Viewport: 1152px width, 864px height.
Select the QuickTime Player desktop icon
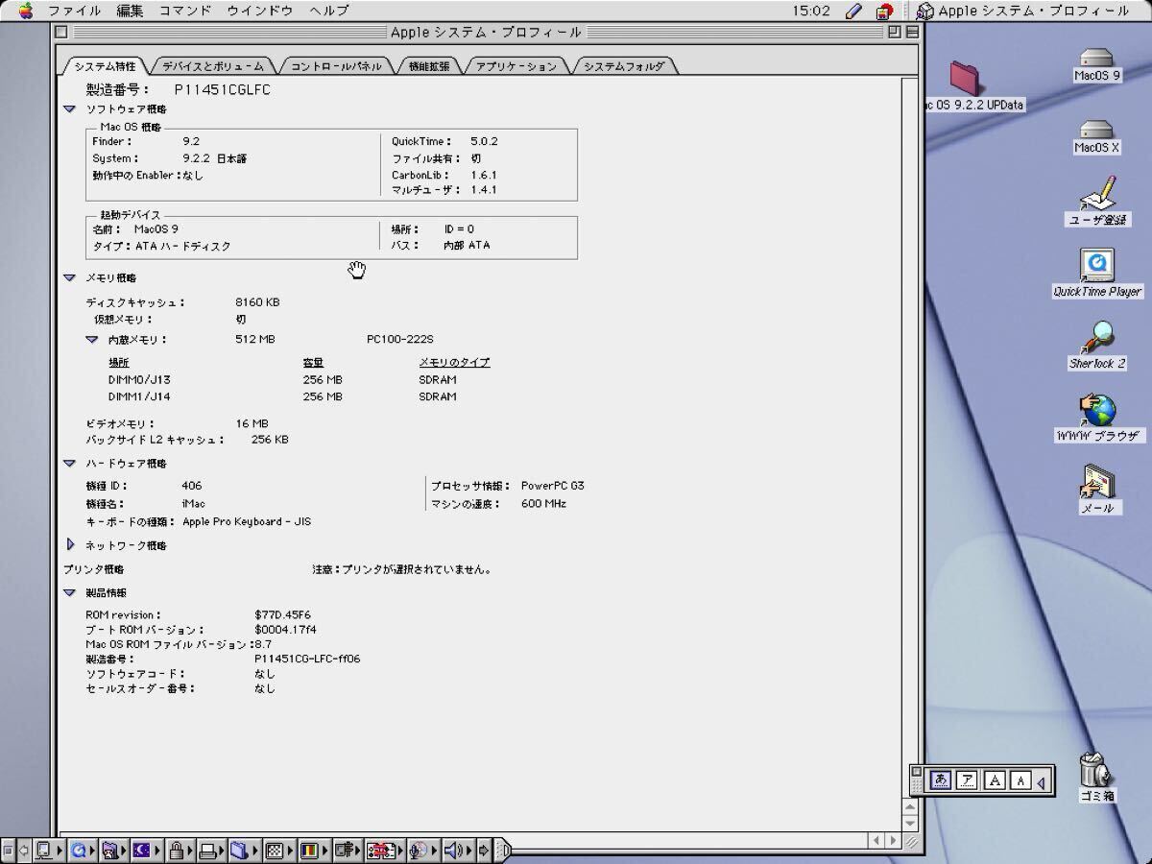[x=1097, y=273]
